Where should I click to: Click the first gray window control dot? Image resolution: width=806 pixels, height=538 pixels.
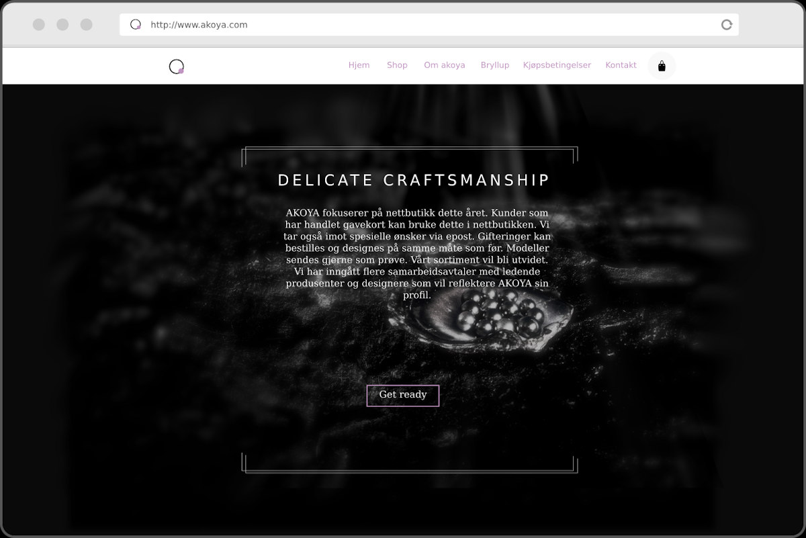point(39,25)
